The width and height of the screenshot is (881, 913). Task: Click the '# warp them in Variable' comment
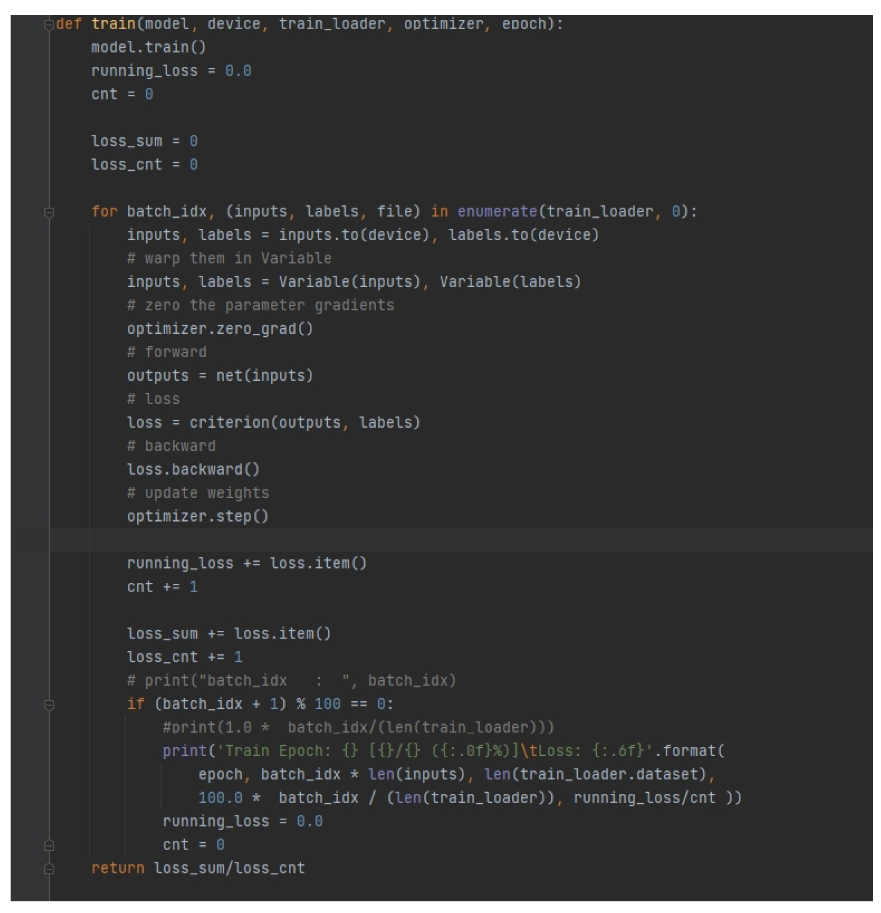point(229,259)
